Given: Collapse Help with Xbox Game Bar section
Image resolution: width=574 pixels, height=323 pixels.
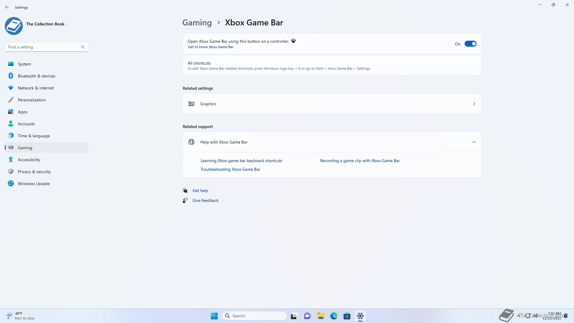Looking at the screenshot, I should coord(474,142).
